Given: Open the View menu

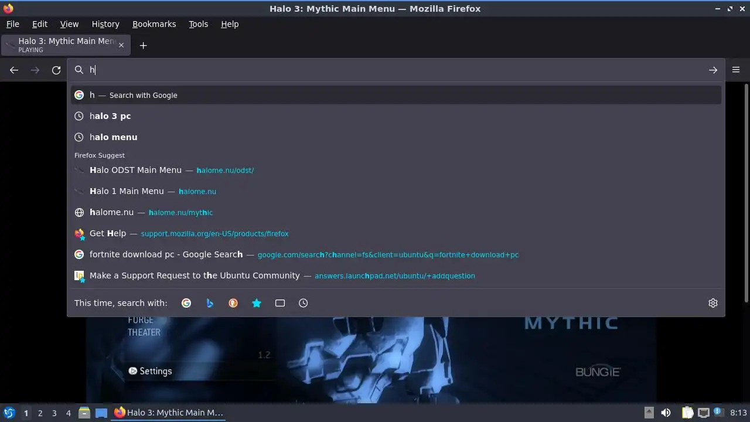Looking at the screenshot, I should click(x=69, y=24).
